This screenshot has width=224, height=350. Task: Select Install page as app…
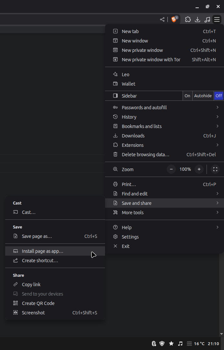point(55,251)
